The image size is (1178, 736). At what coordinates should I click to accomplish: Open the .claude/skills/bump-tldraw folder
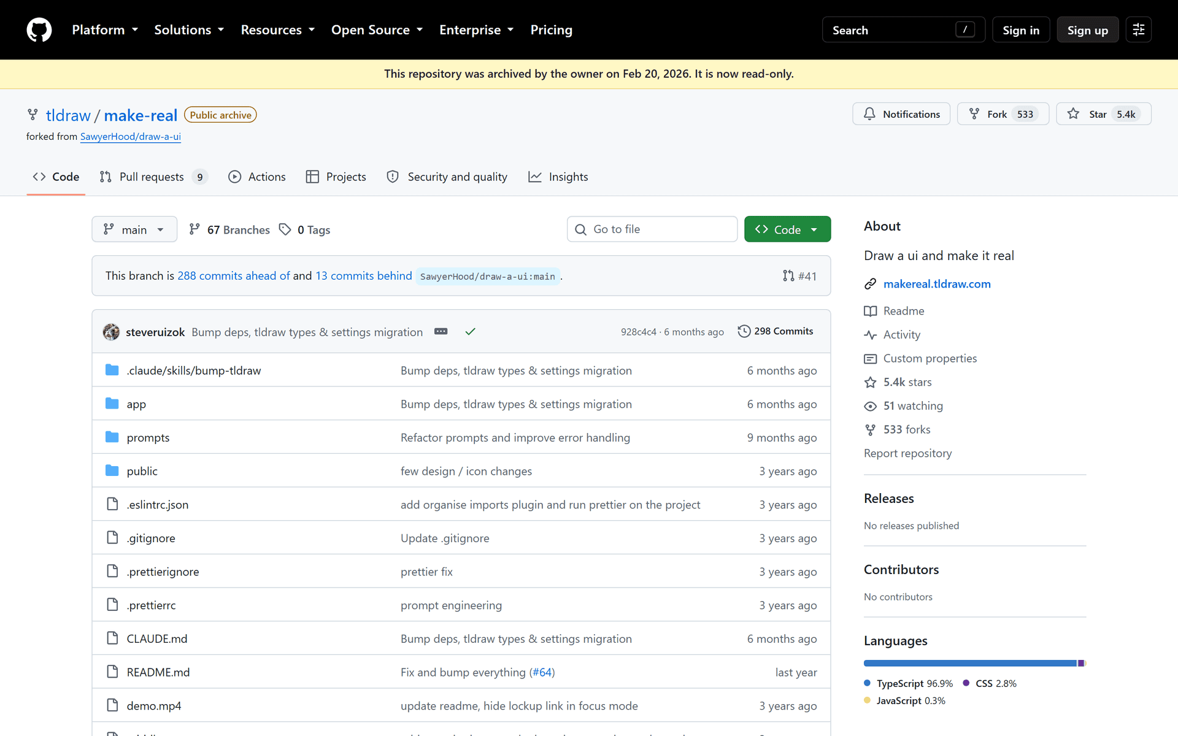coord(194,370)
